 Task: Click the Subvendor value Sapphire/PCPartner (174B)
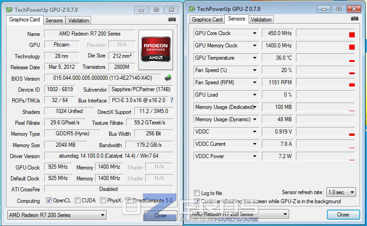click(x=141, y=89)
